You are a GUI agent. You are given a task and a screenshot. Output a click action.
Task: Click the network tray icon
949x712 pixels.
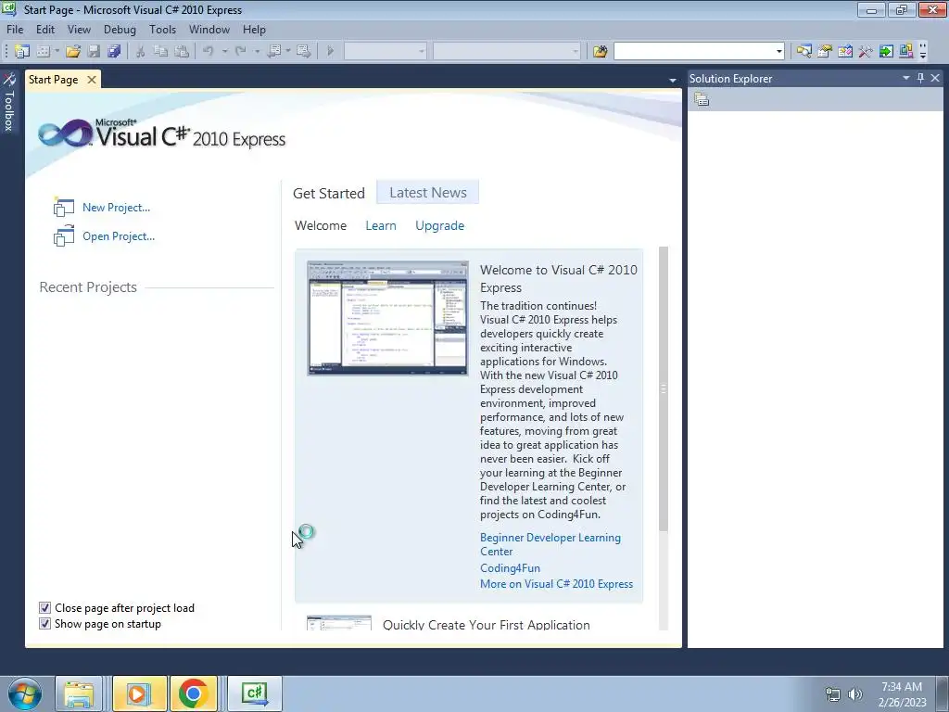click(x=833, y=694)
